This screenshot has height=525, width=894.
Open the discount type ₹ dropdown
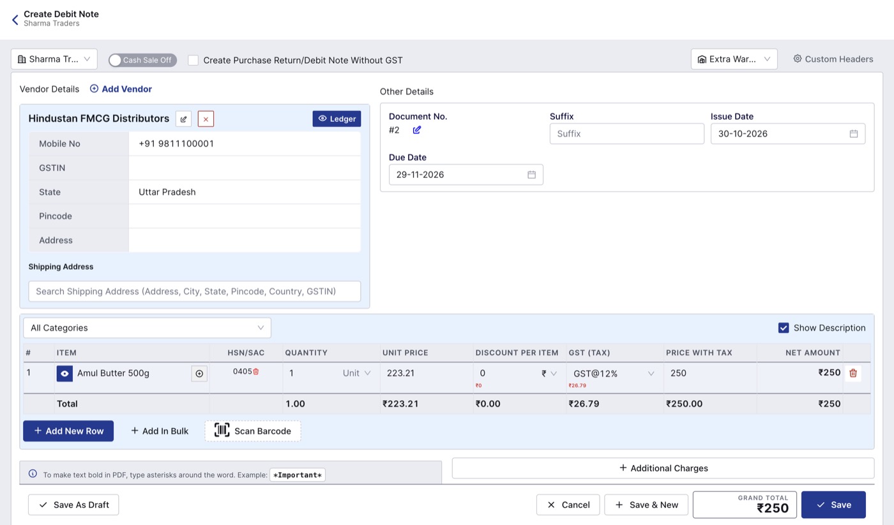pos(549,373)
